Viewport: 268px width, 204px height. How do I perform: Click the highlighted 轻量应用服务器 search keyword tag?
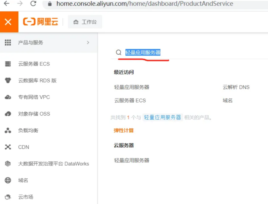pyautogui.click(x=163, y=117)
